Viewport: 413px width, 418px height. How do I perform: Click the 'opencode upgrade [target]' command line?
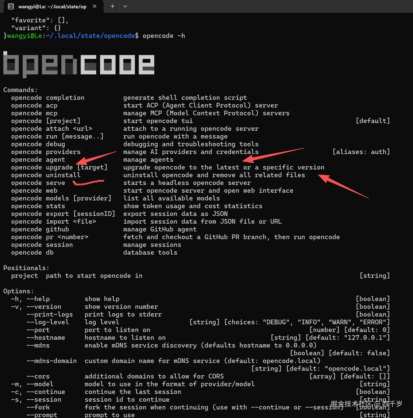click(x=59, y=167)
